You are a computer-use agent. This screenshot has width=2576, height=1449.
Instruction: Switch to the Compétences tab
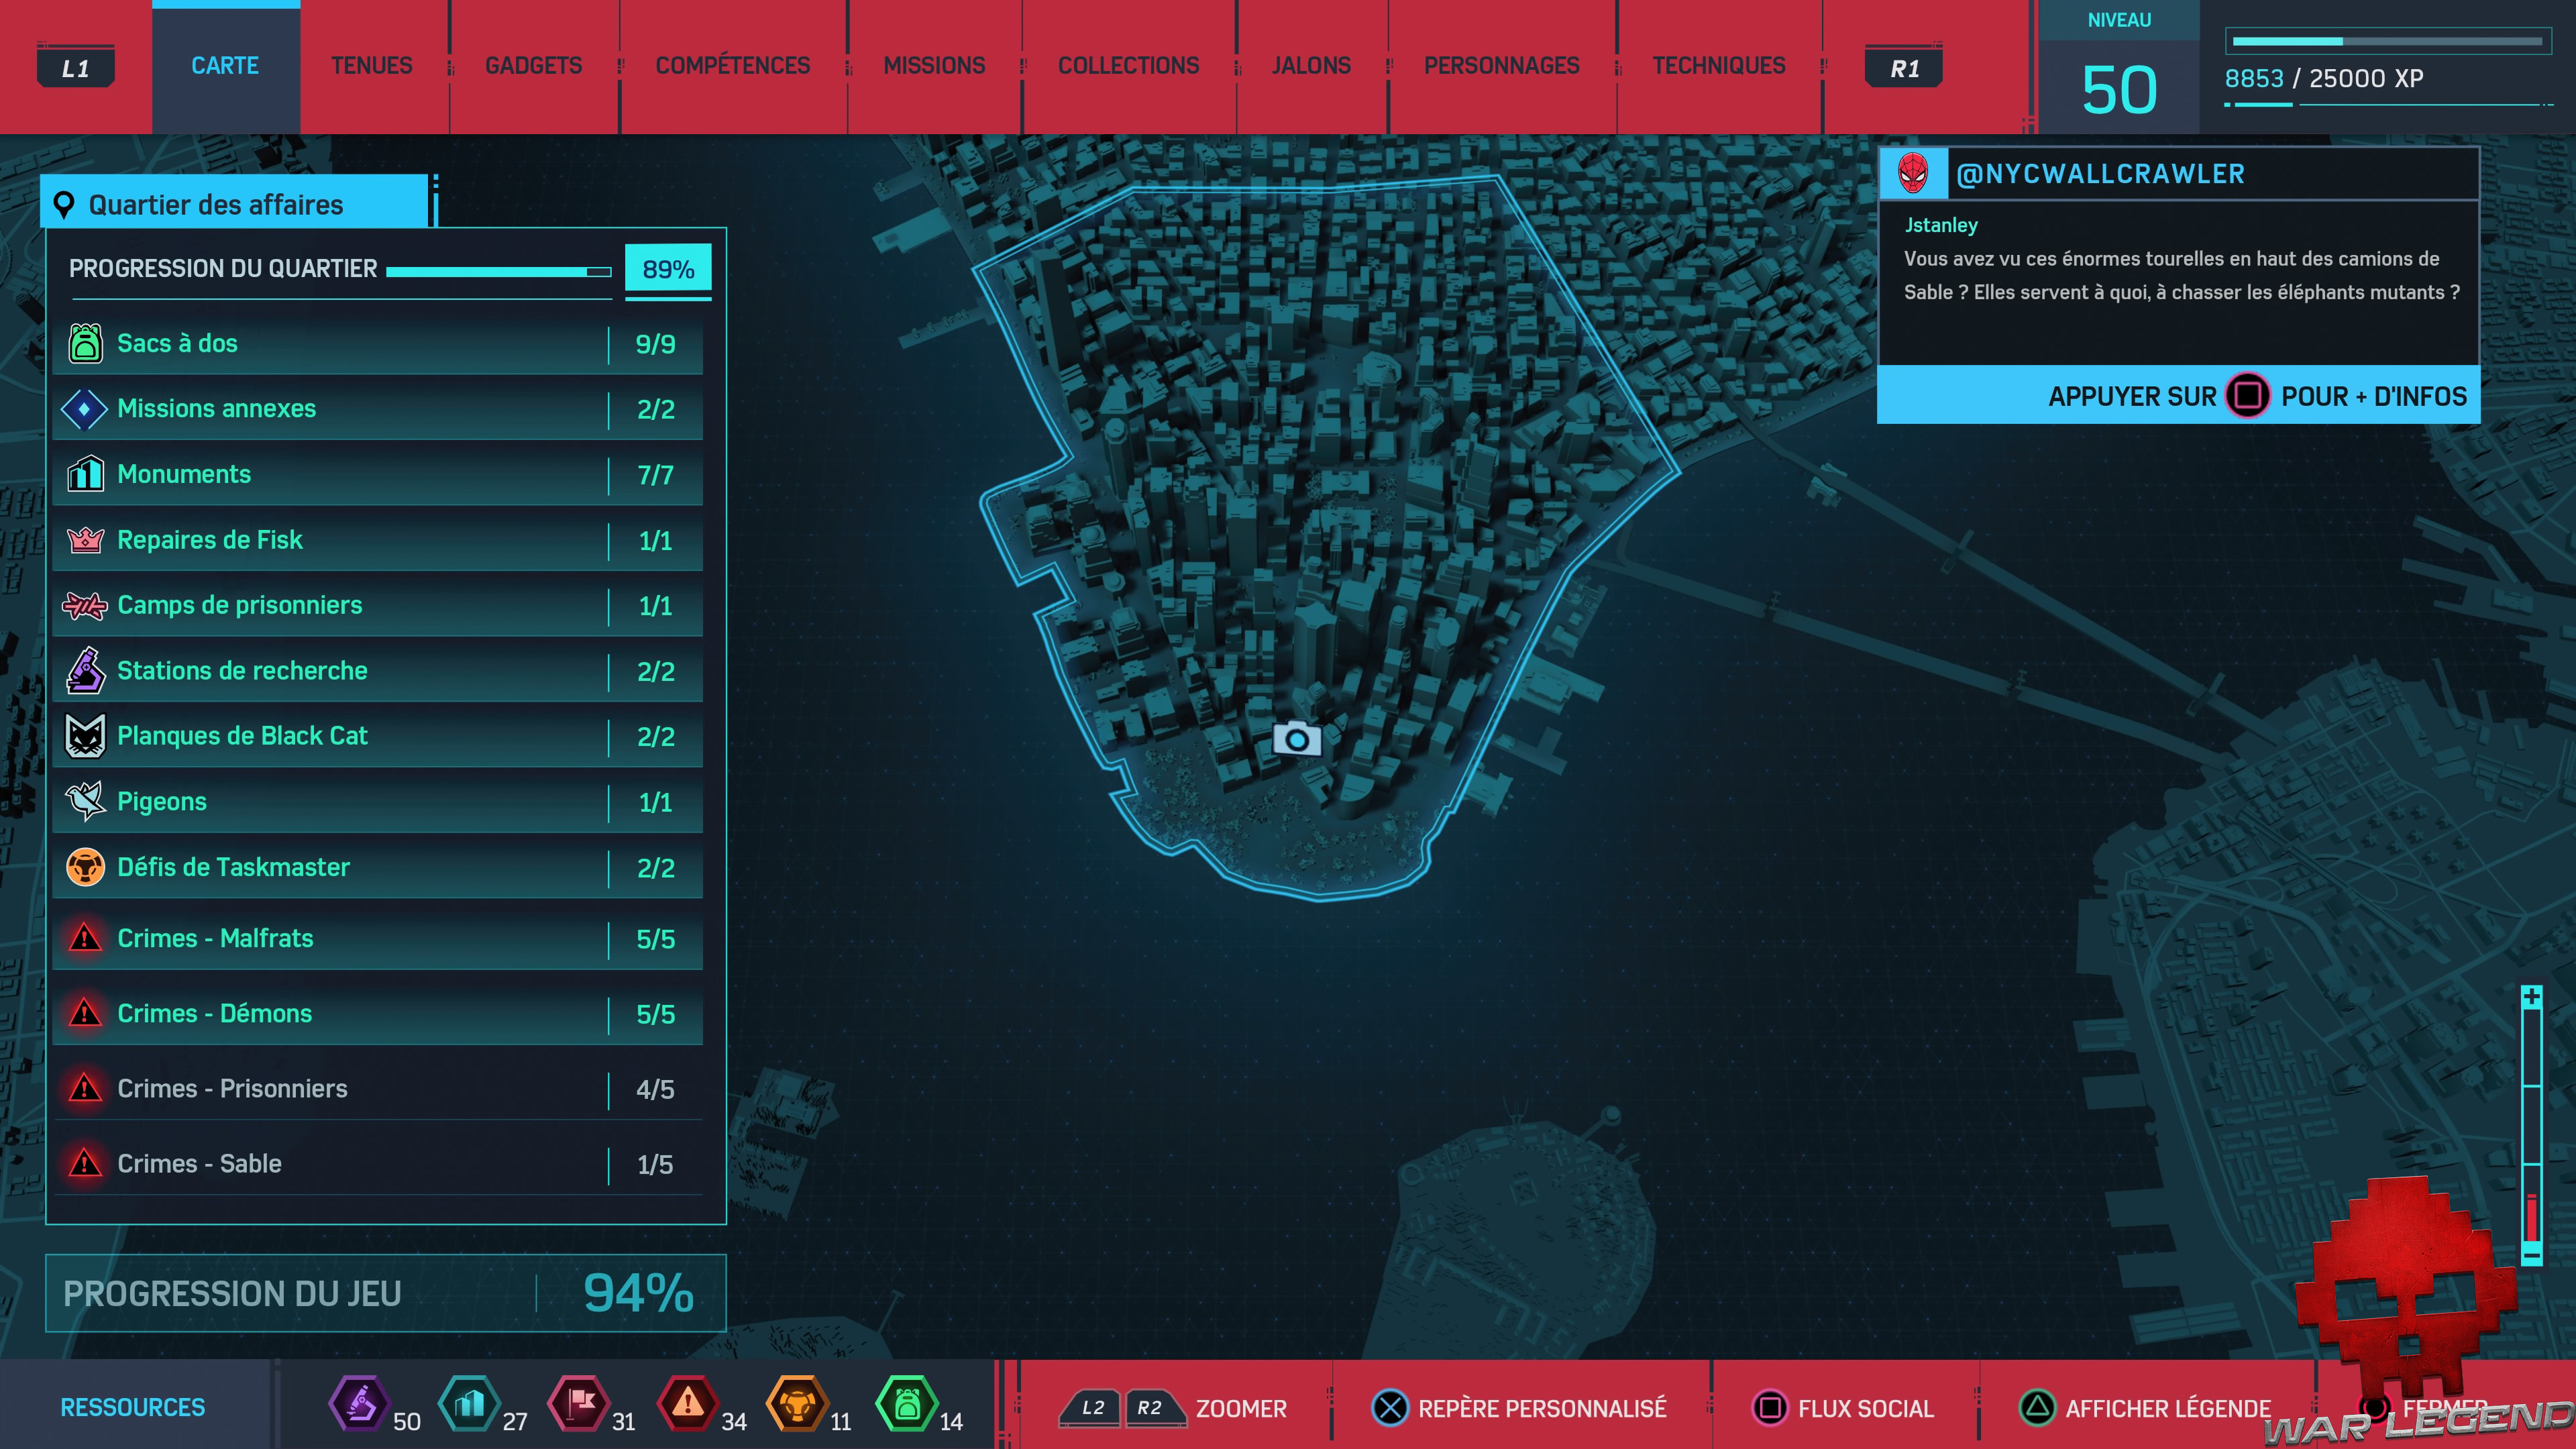(x=732, y=66)
